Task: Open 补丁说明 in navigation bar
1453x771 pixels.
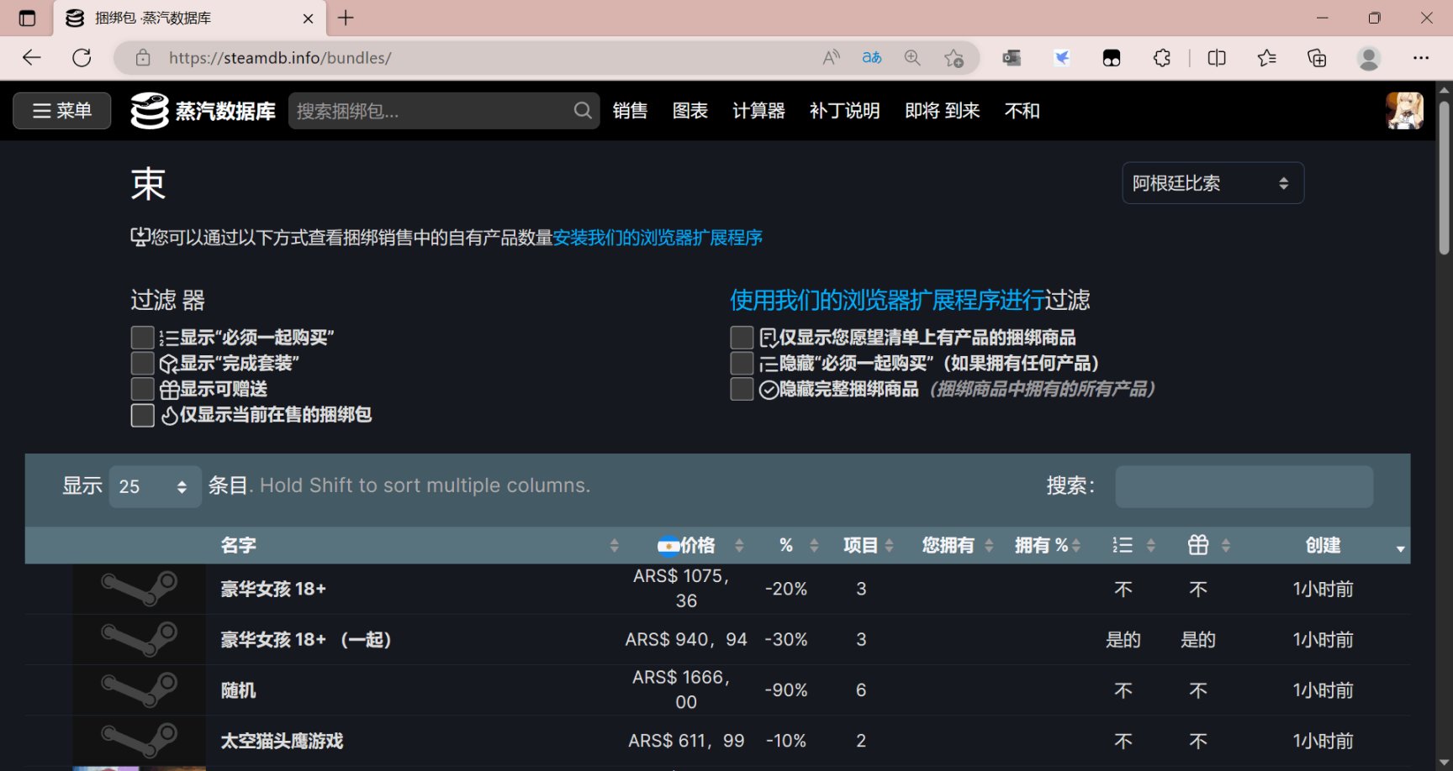Action: tap(844, 111)
